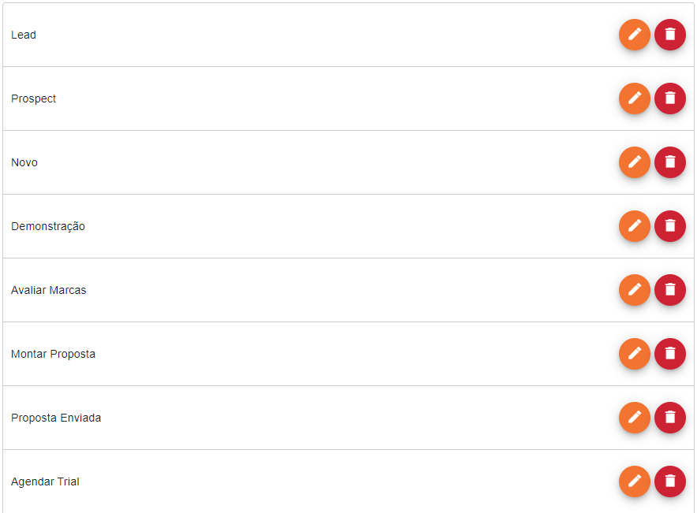Image resolution: width=697 pixels, height=513 pixels.
Task: Edit the Prospect stage
Action: coord(635,99)
